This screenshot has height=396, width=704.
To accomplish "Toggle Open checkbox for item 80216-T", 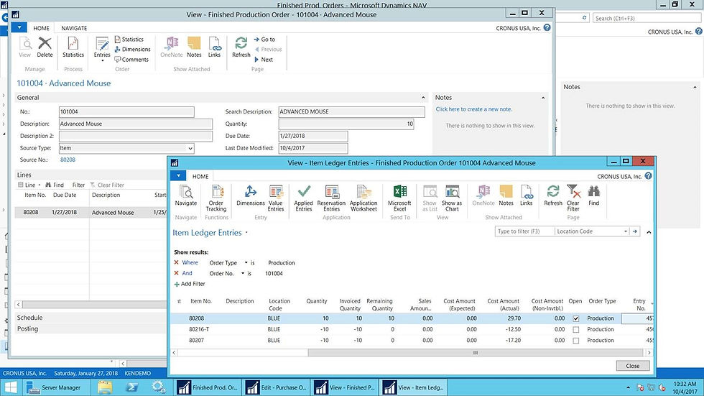I will pyautogui.click(x=576, y=330).
